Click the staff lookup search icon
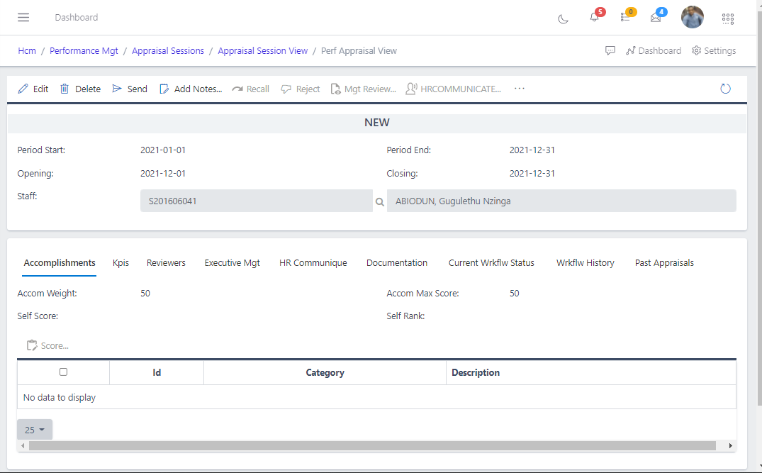Screen dimensions: 762x473 coord(380,201)
